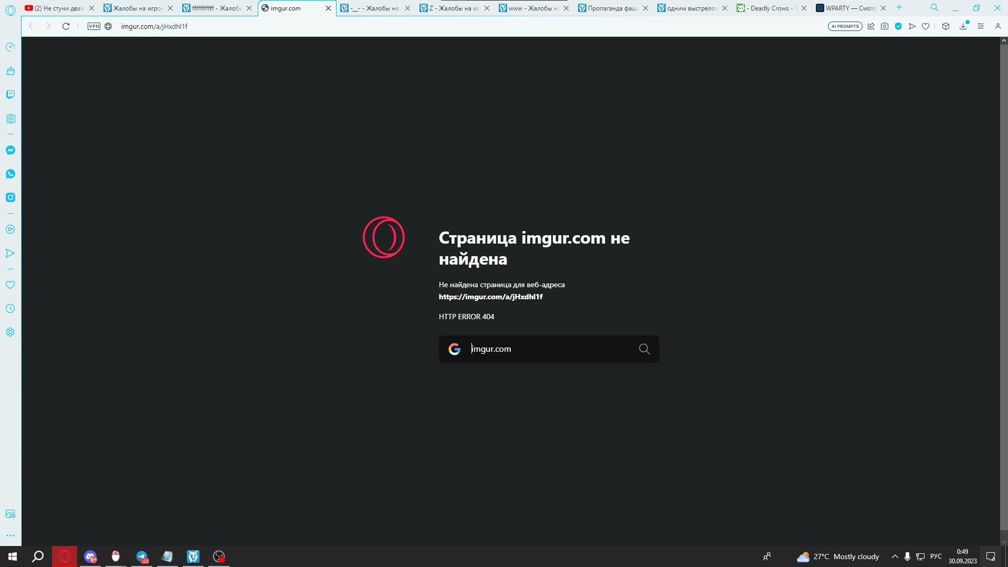Open Easy Setup sliders menu

981,26
